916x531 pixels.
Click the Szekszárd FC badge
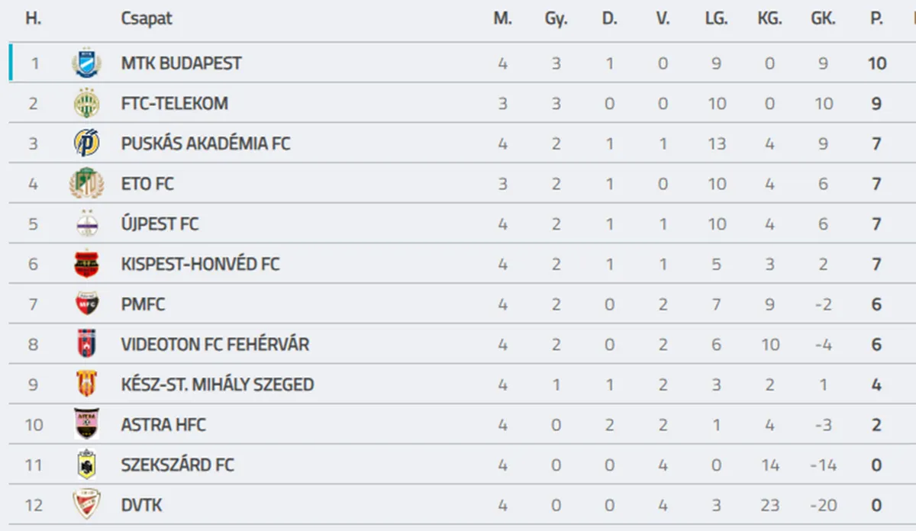[86, 465]
